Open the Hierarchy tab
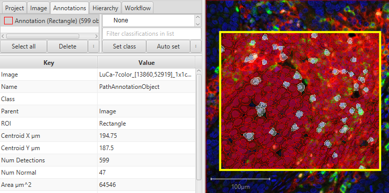The height and width of the screenshot is (193, 389). coord(105,8)
